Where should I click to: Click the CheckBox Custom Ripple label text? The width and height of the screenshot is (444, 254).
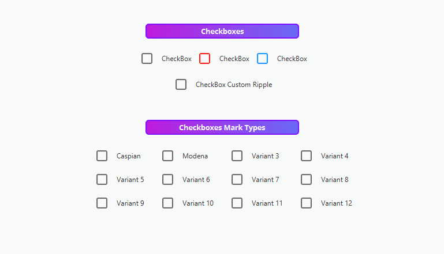(234, 85)
